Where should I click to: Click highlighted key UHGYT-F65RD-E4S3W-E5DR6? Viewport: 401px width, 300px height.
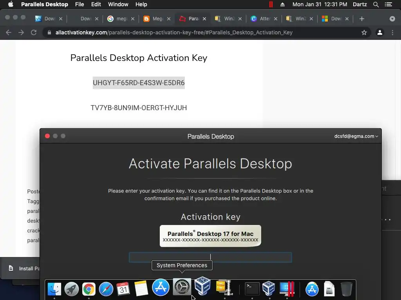click(139, 83)
